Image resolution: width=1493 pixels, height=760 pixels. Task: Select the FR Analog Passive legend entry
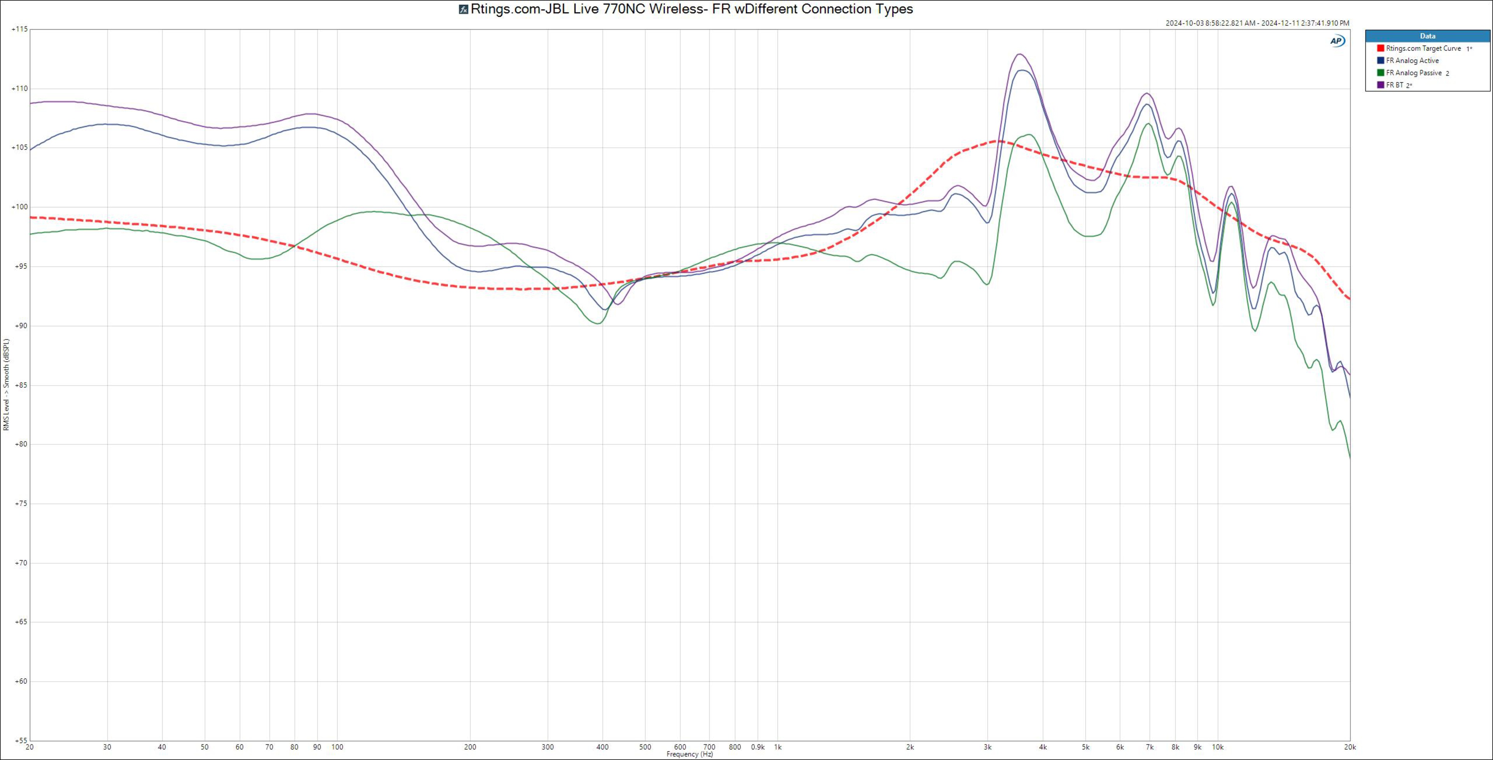pos(1414,73)
